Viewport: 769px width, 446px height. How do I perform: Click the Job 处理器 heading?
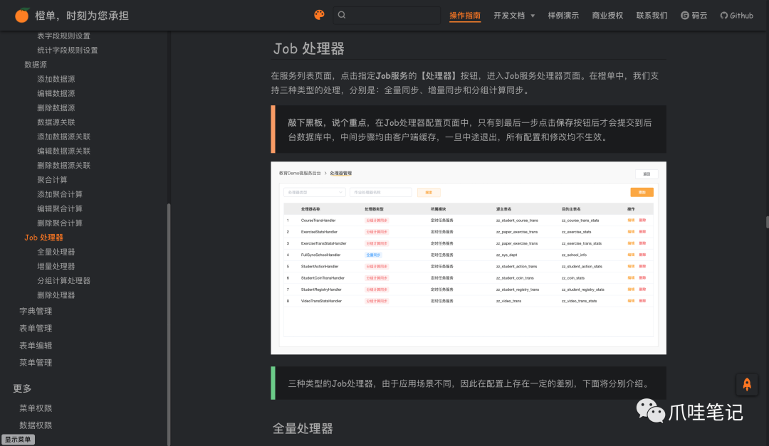308,48
